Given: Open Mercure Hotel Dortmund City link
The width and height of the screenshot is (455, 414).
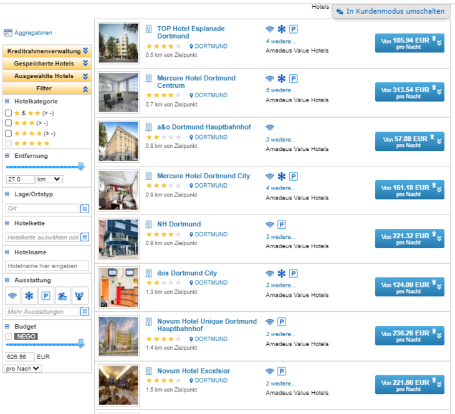Looking at the screenshot, I should click(x=203, y=176).
